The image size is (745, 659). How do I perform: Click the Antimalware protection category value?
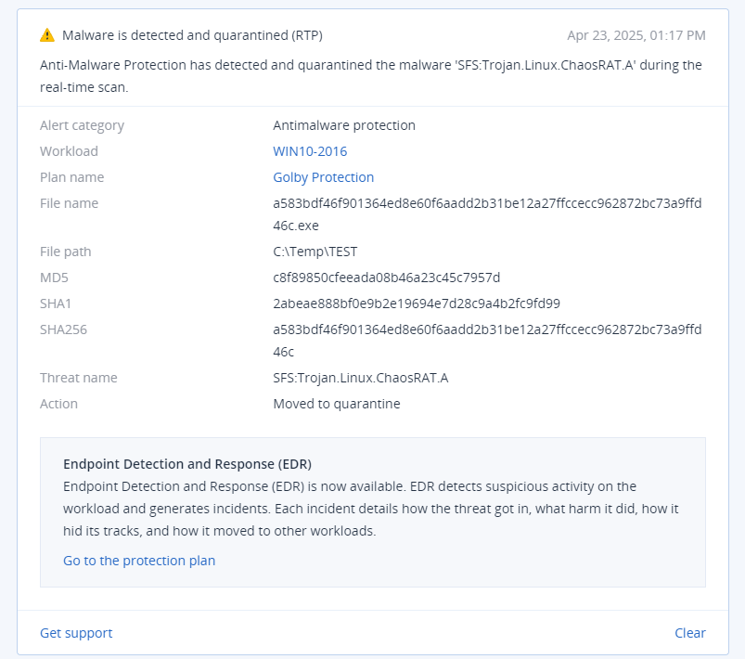coord(344,125)
